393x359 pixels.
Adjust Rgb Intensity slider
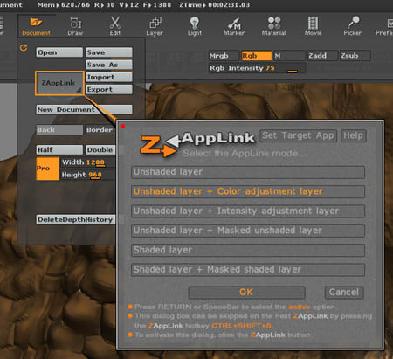point(257,68)
